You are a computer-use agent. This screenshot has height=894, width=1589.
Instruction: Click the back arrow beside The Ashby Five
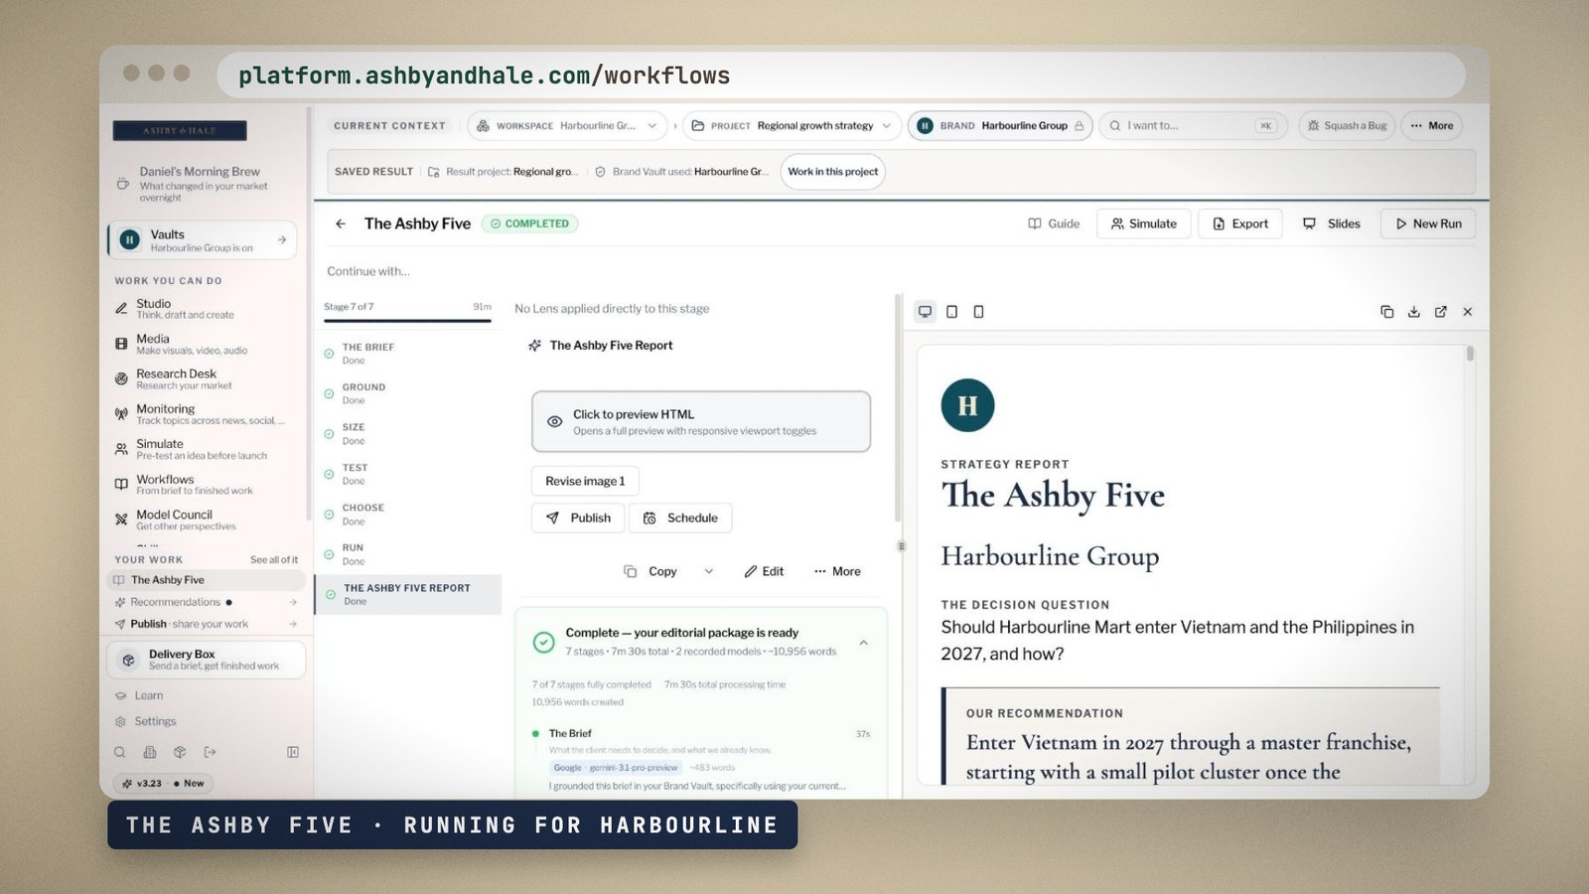341,224
